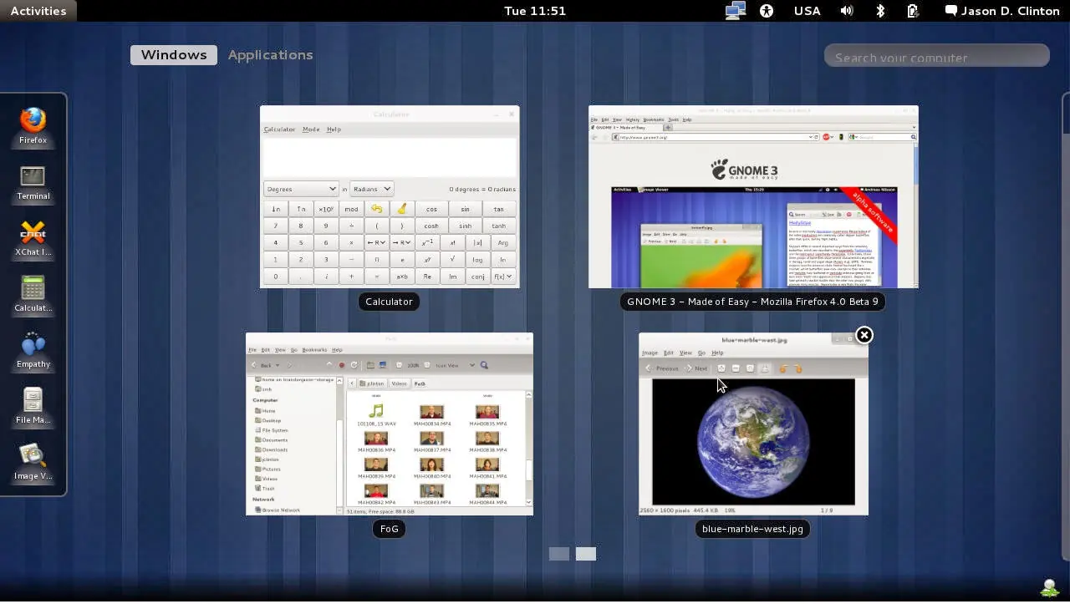Open the volume control icon
1070x604 pixels.
[847, 11]
